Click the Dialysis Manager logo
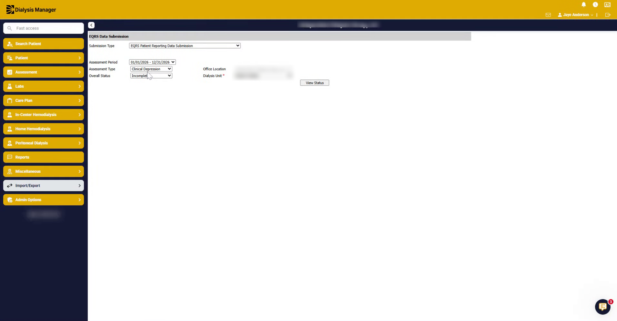This screenshot has height=321, width=617. (x=31, y=10)
